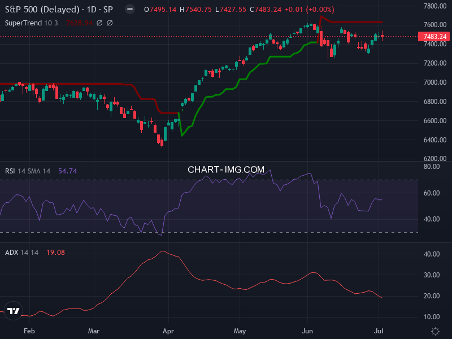Click the Apr label on time axis
The width and height of the screenshot is (452, 339).
[x=168, y=331]
